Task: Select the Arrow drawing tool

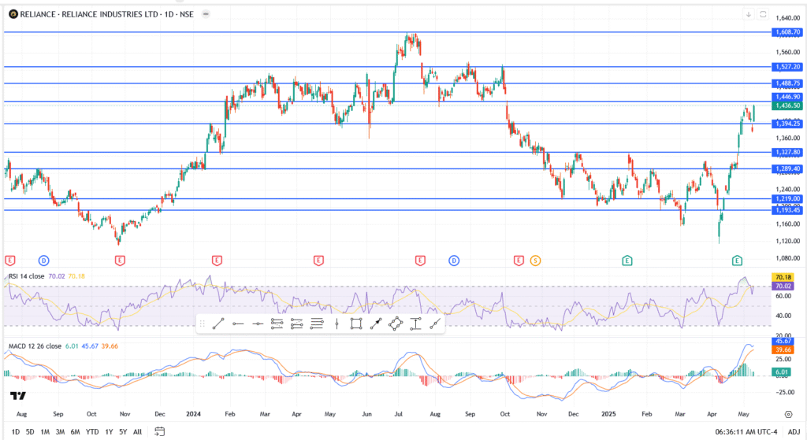Action: pyautogui.click(x=377, y=323)
